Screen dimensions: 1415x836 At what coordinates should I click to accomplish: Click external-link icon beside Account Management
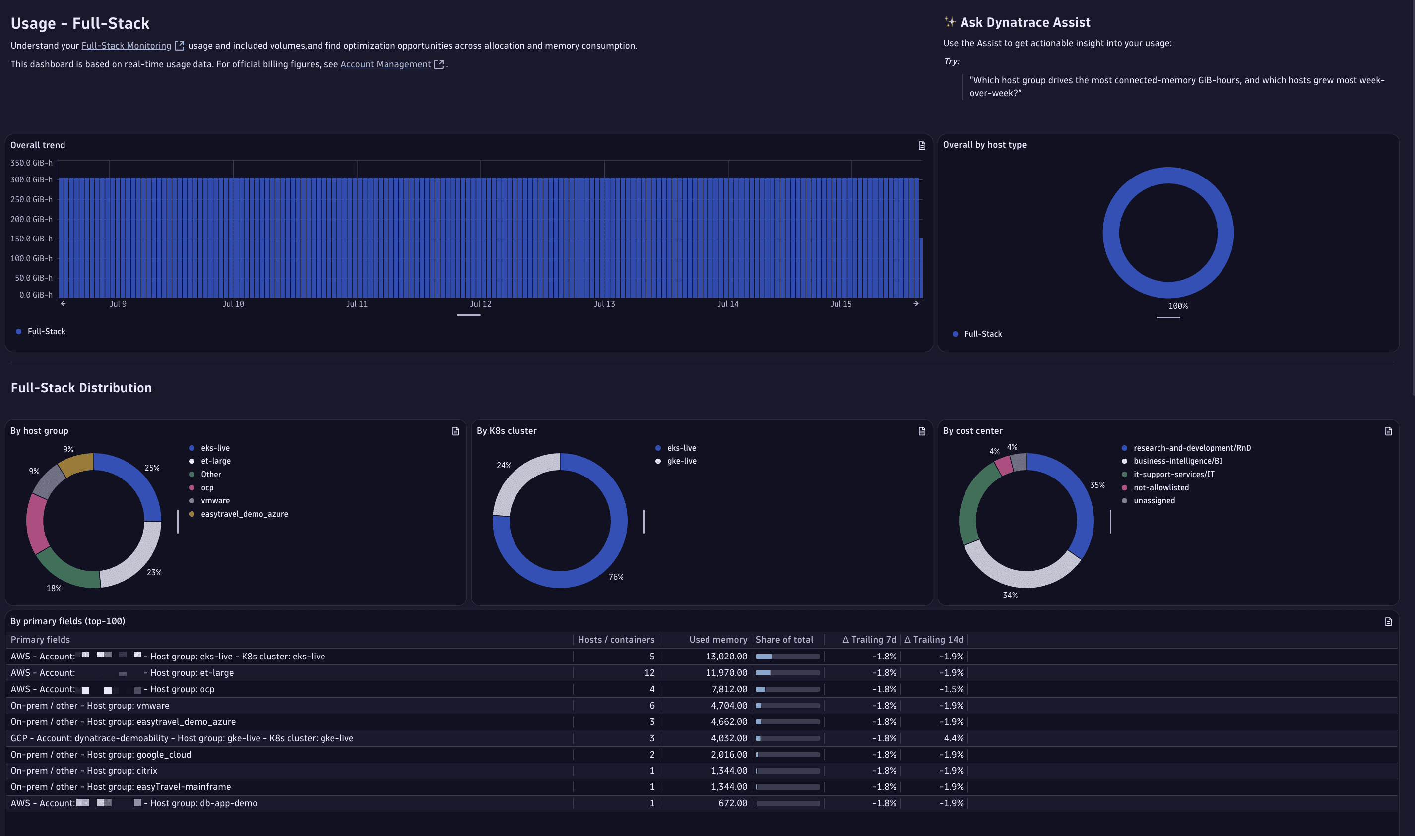point(439,64)
